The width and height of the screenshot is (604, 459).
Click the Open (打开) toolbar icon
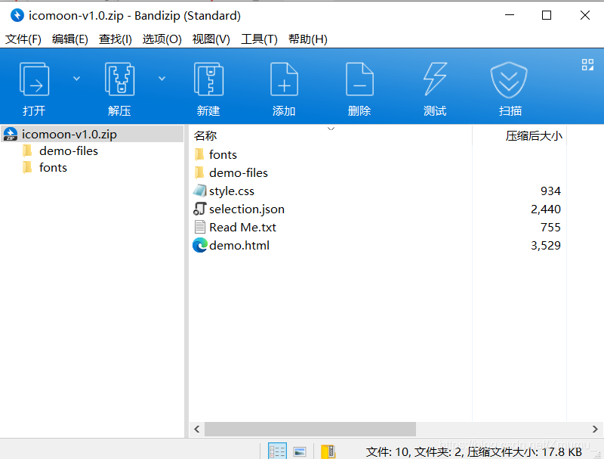pyautogui.click(x=34, y=79)
